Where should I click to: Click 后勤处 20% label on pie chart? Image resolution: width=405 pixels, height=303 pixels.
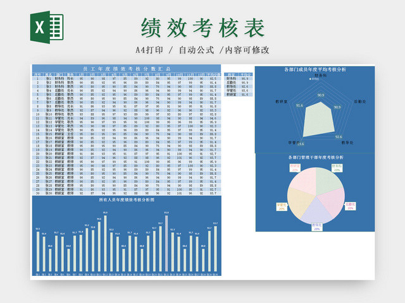350,206
